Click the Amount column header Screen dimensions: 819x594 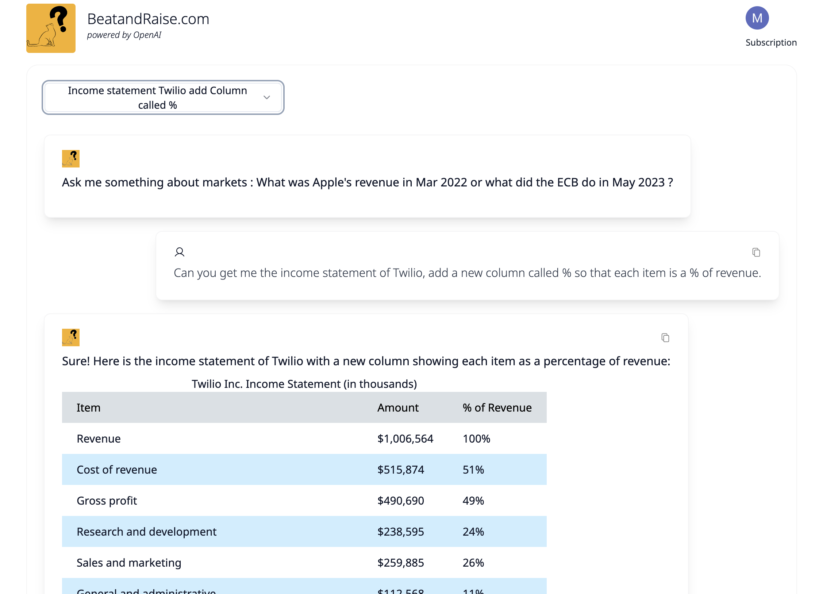point(397,408)
